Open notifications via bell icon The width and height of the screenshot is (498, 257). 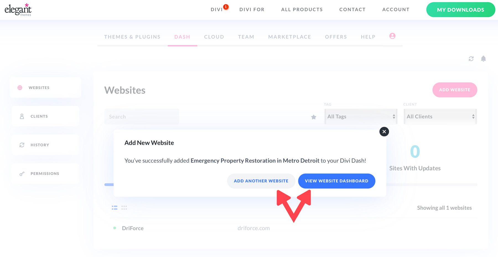pyautogui.click(x=483, y=59)
